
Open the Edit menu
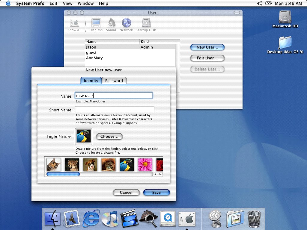[x=53, y=3]
